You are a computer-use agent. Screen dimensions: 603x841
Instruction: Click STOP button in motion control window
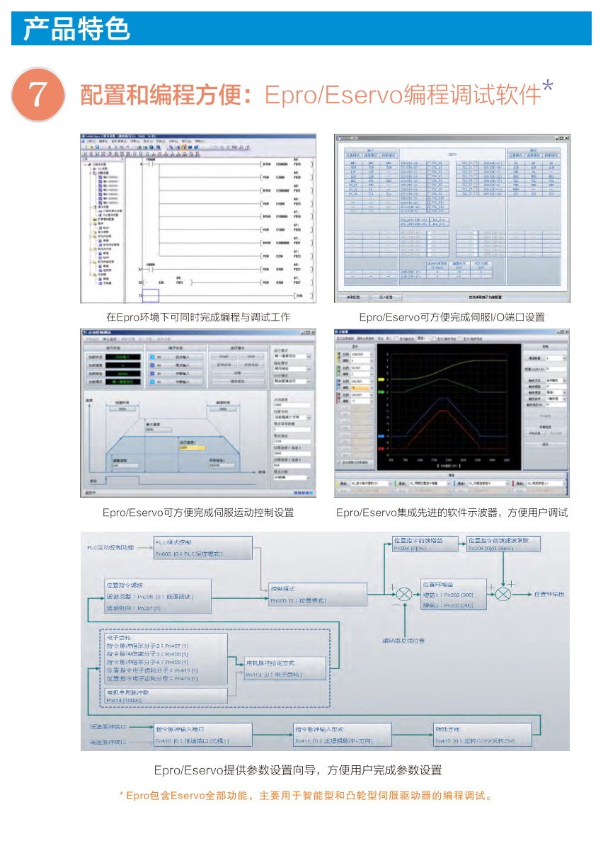coord(251,357)
